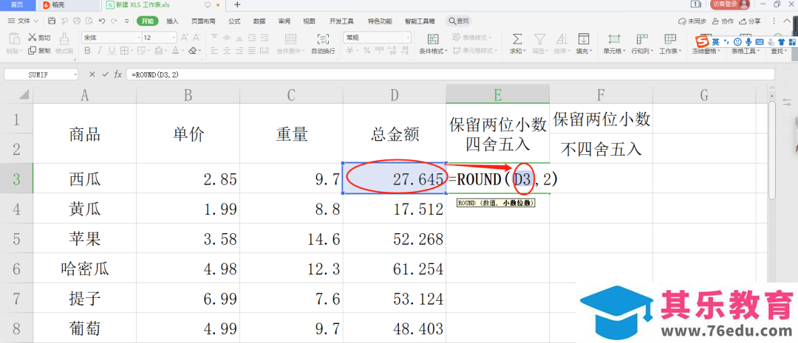Click the font color A swatch
798x343 pixels.
pos(175,50)
